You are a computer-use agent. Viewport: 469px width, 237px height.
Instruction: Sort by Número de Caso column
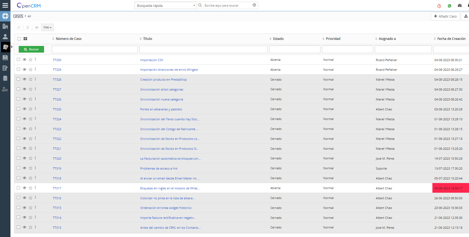[x=69, y=39]
